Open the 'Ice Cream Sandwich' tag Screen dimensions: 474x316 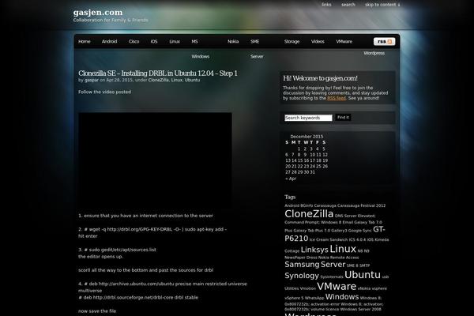point(329,240)
